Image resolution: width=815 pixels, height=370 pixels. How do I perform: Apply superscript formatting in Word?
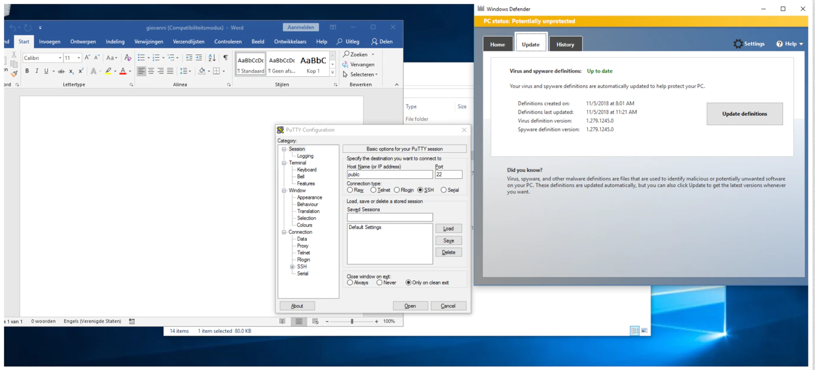pyautogui.click(x=80, y=71)
